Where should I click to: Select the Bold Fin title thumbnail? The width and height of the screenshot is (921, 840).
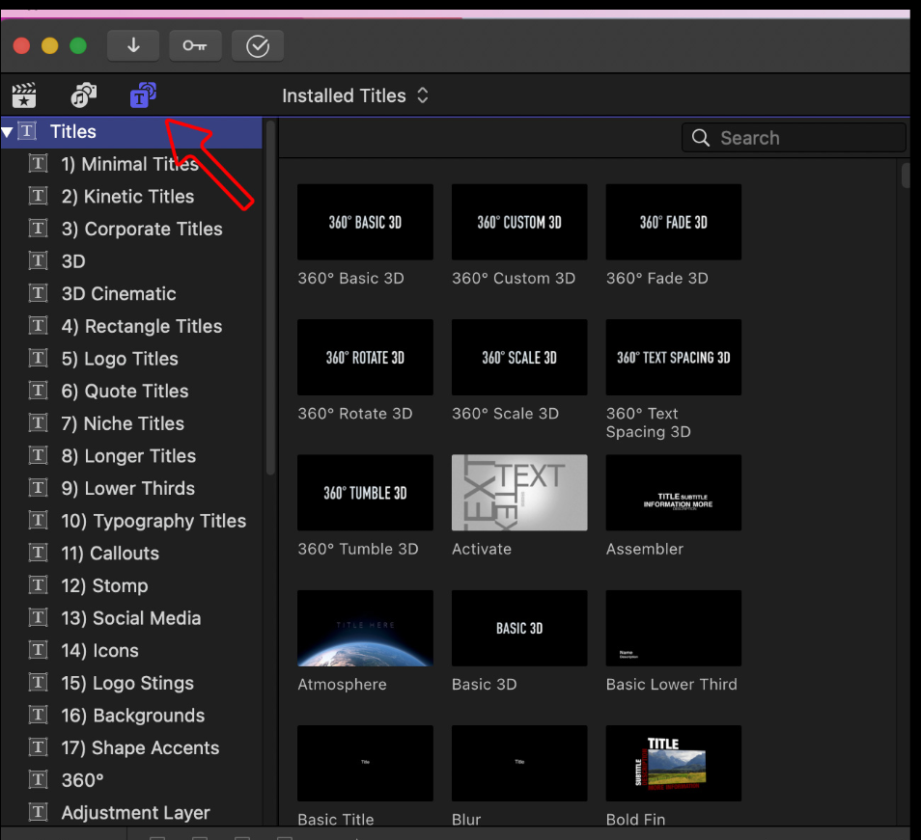pos(674,763)
